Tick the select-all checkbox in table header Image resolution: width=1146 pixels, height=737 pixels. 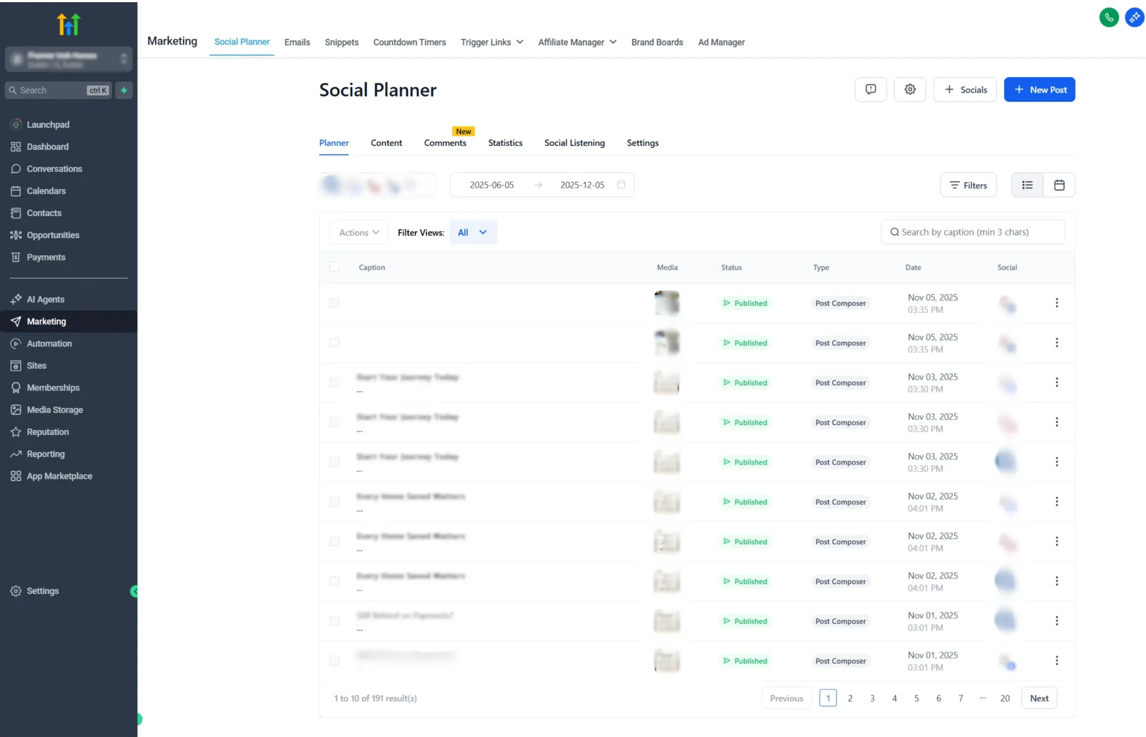334,267
